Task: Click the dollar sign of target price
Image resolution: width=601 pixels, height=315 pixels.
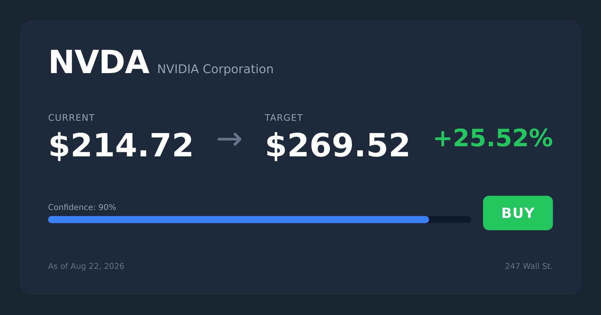Action: [276, 145]
